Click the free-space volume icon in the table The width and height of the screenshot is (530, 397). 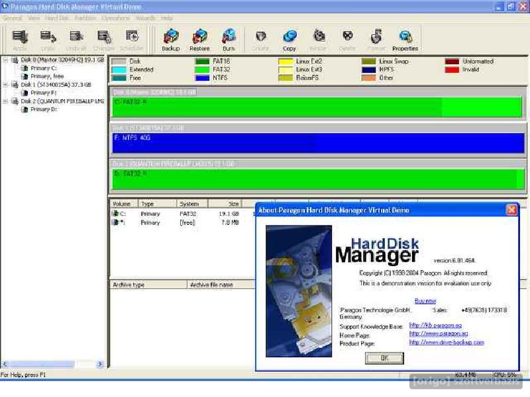tap(115, 222)
